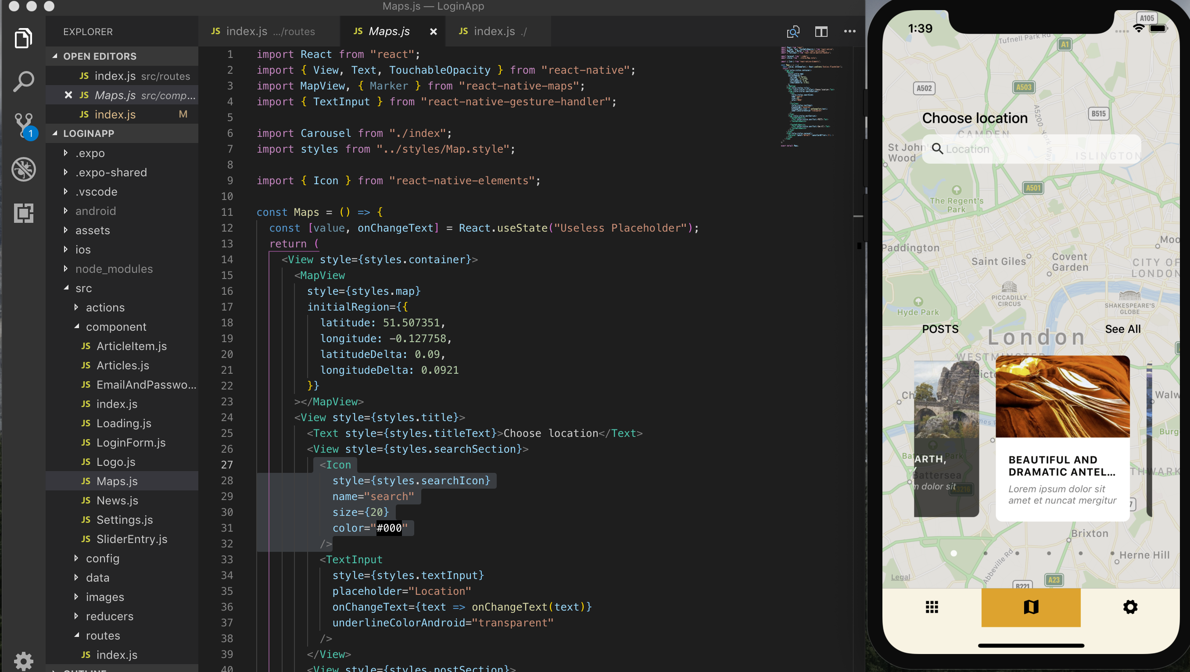Open the Extensions view
The width and height of the screenshot is (1190, 672).
pos(23,213)
